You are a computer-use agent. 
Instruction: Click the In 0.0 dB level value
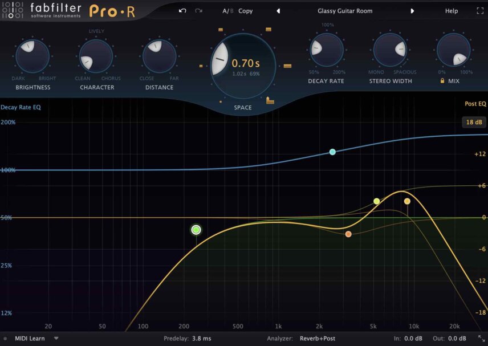(413, 338)
